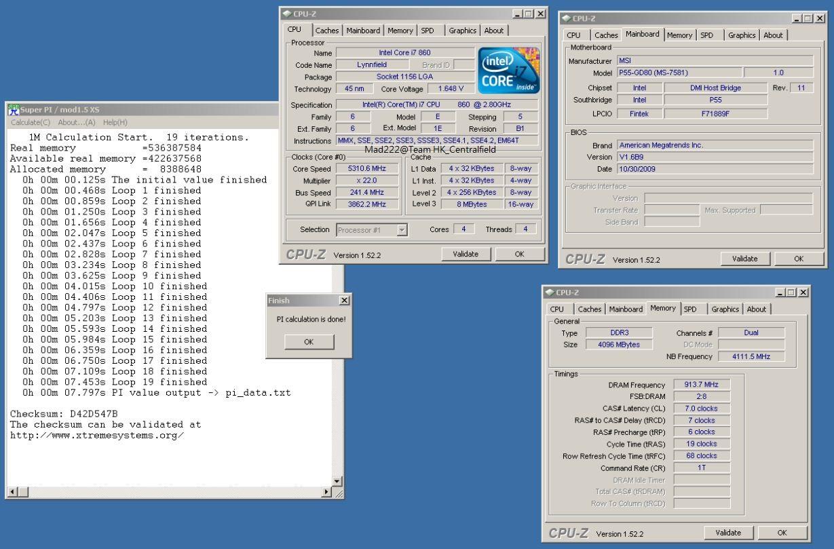Open Help(H) menu in Super PI
This screenshot has height=549, width=834.
tap(115, 122)
